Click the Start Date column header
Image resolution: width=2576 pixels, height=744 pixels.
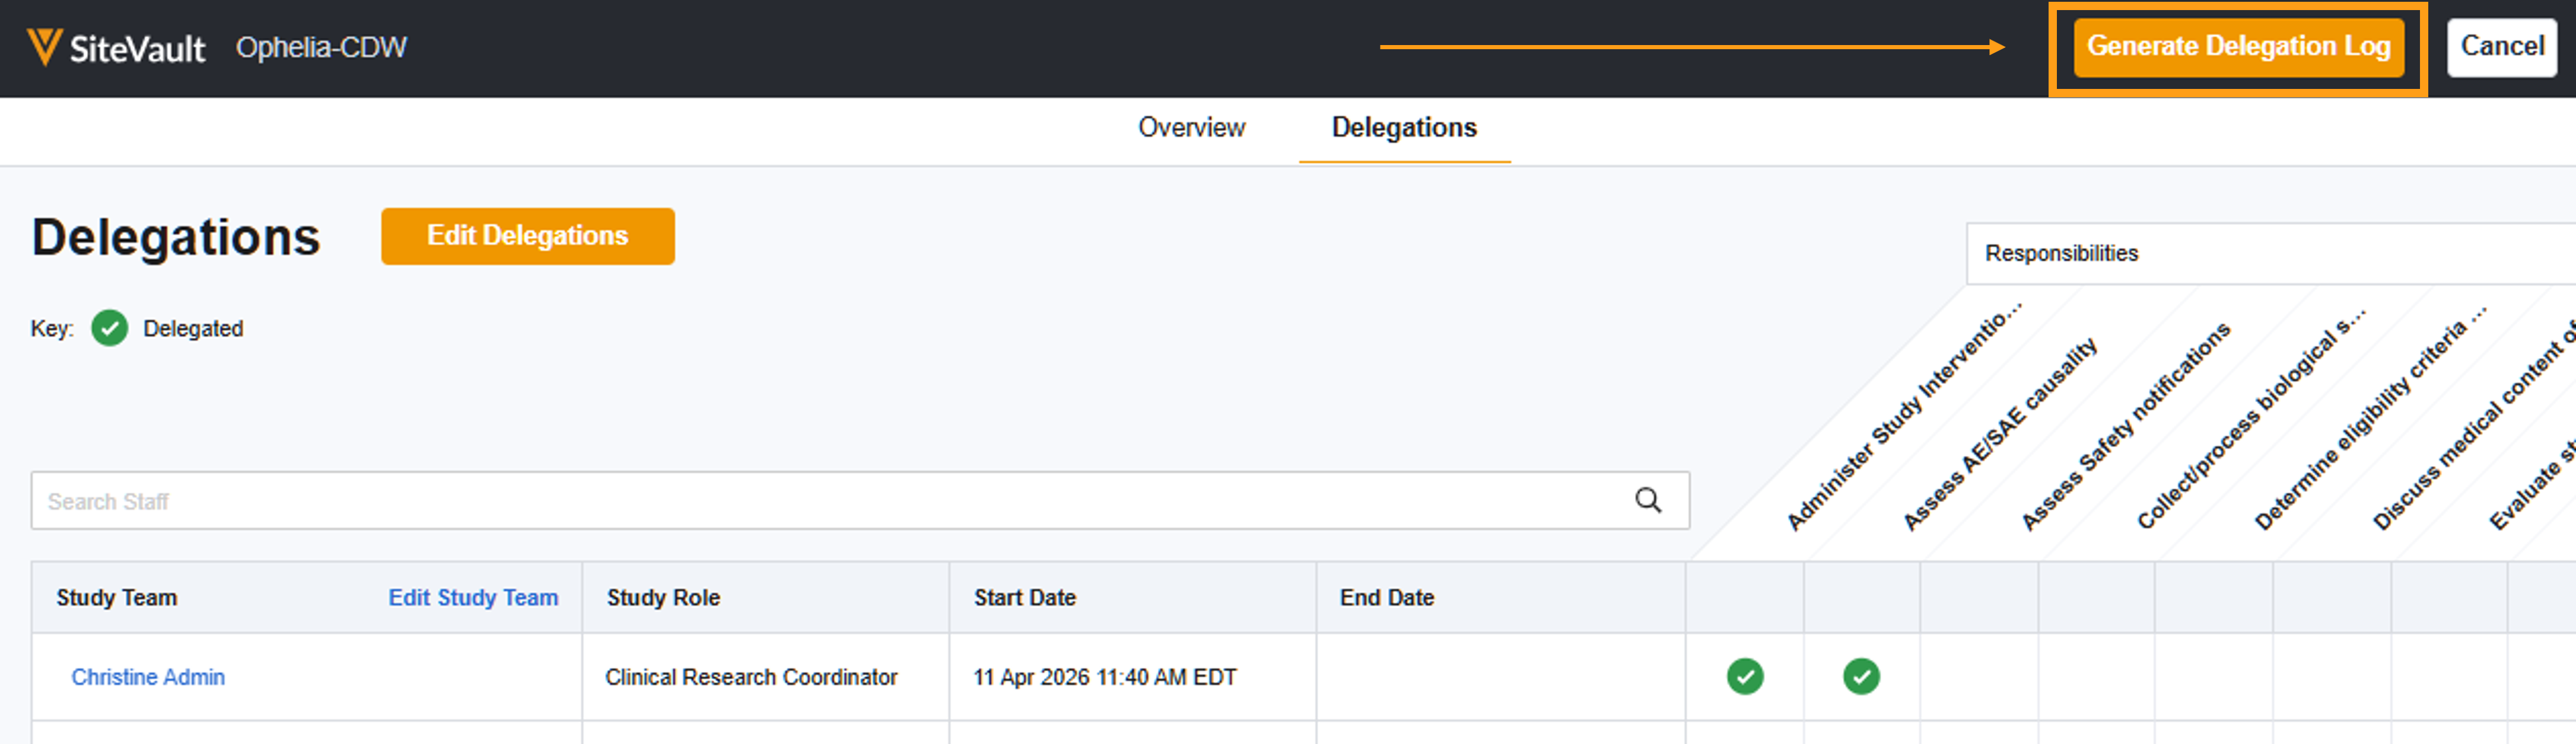click(x=1024, y=597)
